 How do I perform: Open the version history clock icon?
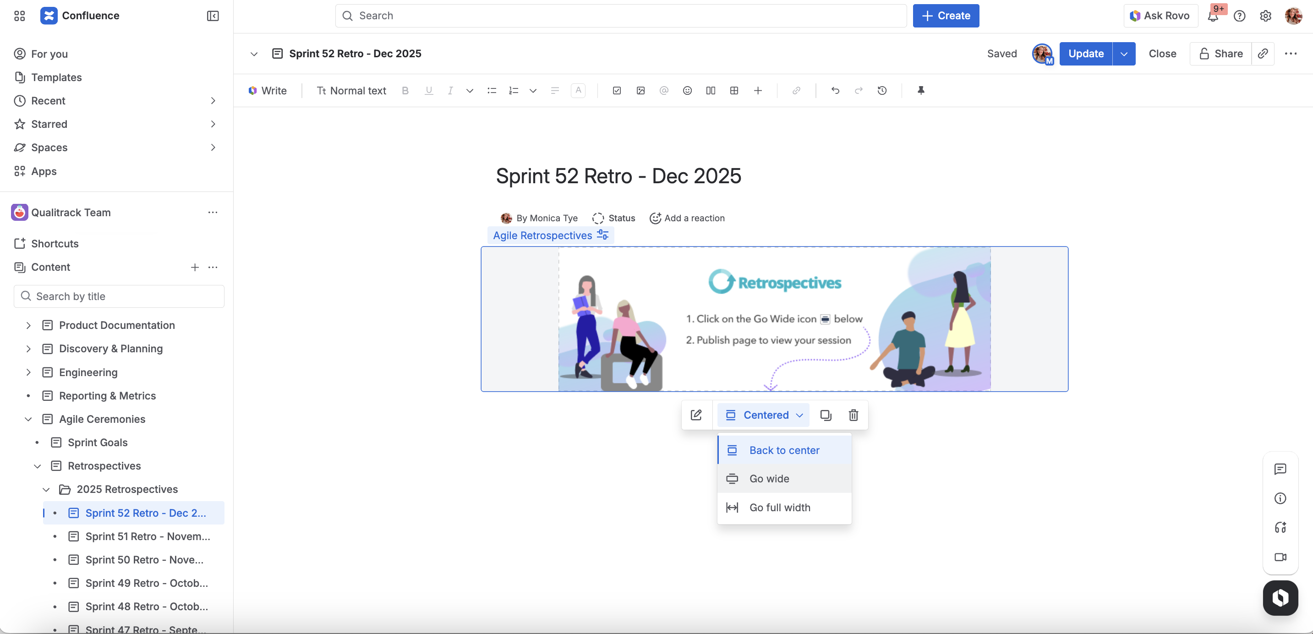click(x=882, y=91)
